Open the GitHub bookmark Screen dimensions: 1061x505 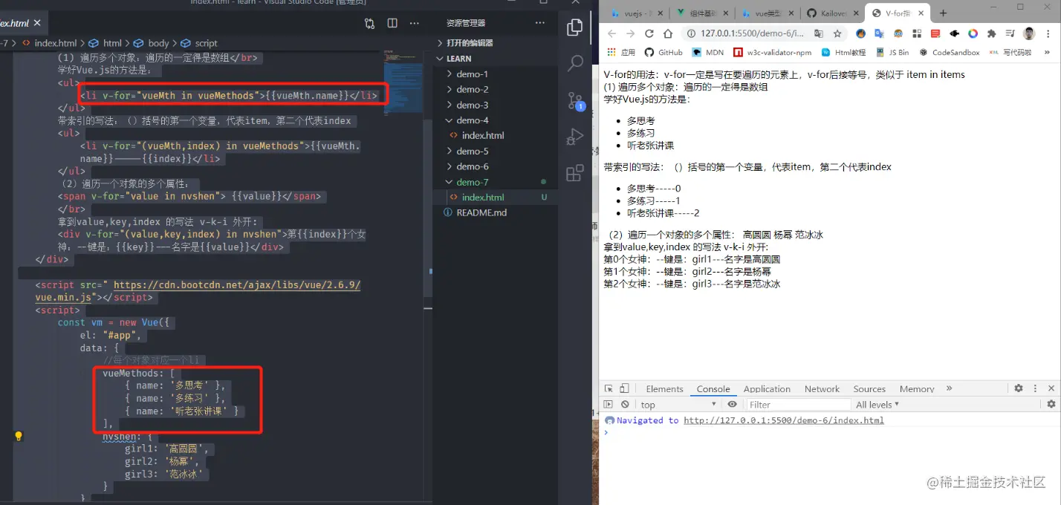pyautogui.click(x=663, y=52)
